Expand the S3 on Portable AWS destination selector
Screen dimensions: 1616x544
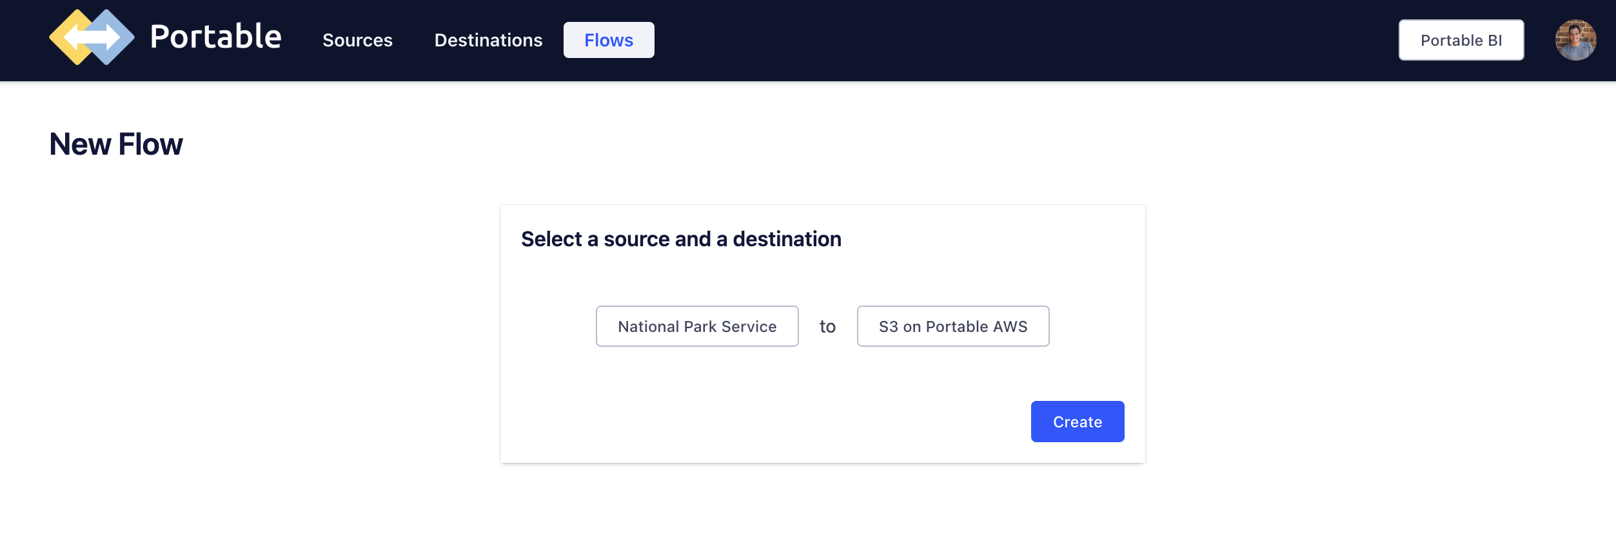pos(952,327)
